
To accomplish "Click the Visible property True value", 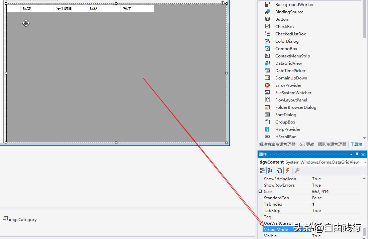I will coord(336,236).
